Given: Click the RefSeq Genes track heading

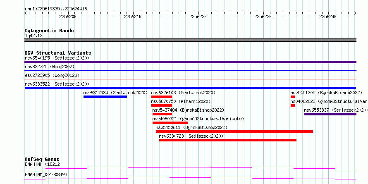Looking at the screenshot, I should [x=42, y=159].
